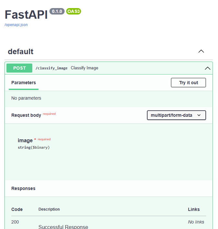Image resolution: width=218 pixels, height=229 pixels.
Task: Click the green POST method badge
Action: [x=19, y=68]
